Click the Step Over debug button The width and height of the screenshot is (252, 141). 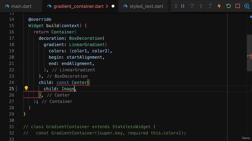pyautogui.click(x=192, y=6)
